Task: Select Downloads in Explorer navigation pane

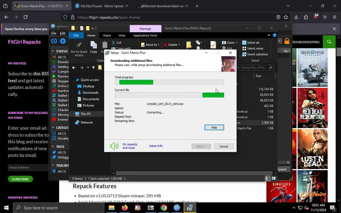Action: point(91,93)
